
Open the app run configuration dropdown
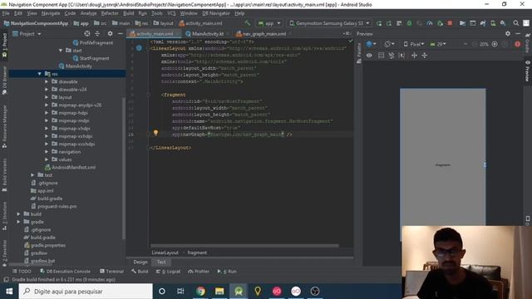tap(269, 23)
